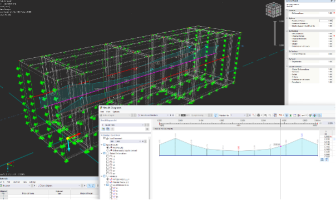
Task: Go to next member set with right arrow
Action: [x=173, y=116]
